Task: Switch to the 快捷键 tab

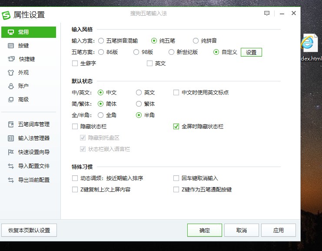Action: 29,59
